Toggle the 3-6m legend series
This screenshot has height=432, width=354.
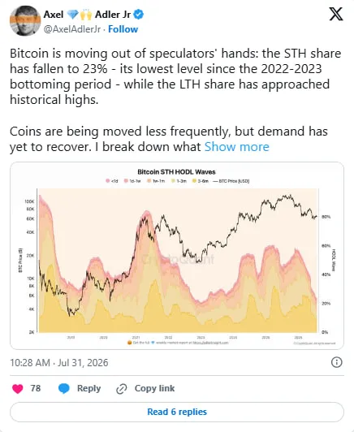(201, 181)
